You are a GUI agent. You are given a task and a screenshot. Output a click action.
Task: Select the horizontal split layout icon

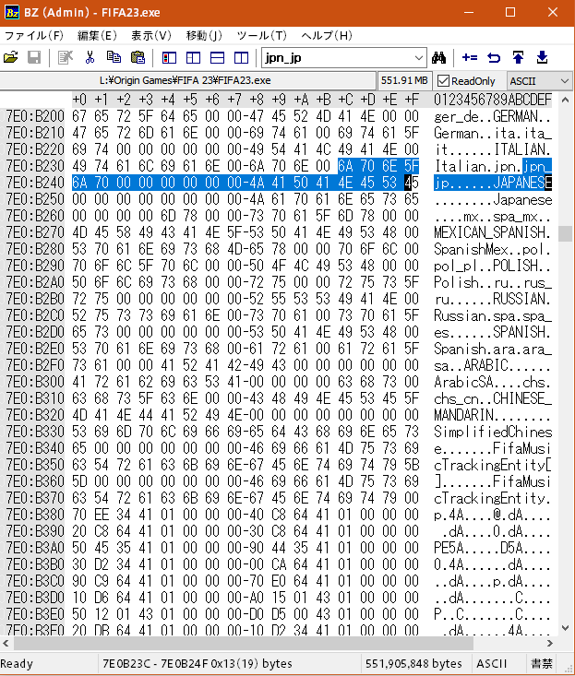coord(218,57)
